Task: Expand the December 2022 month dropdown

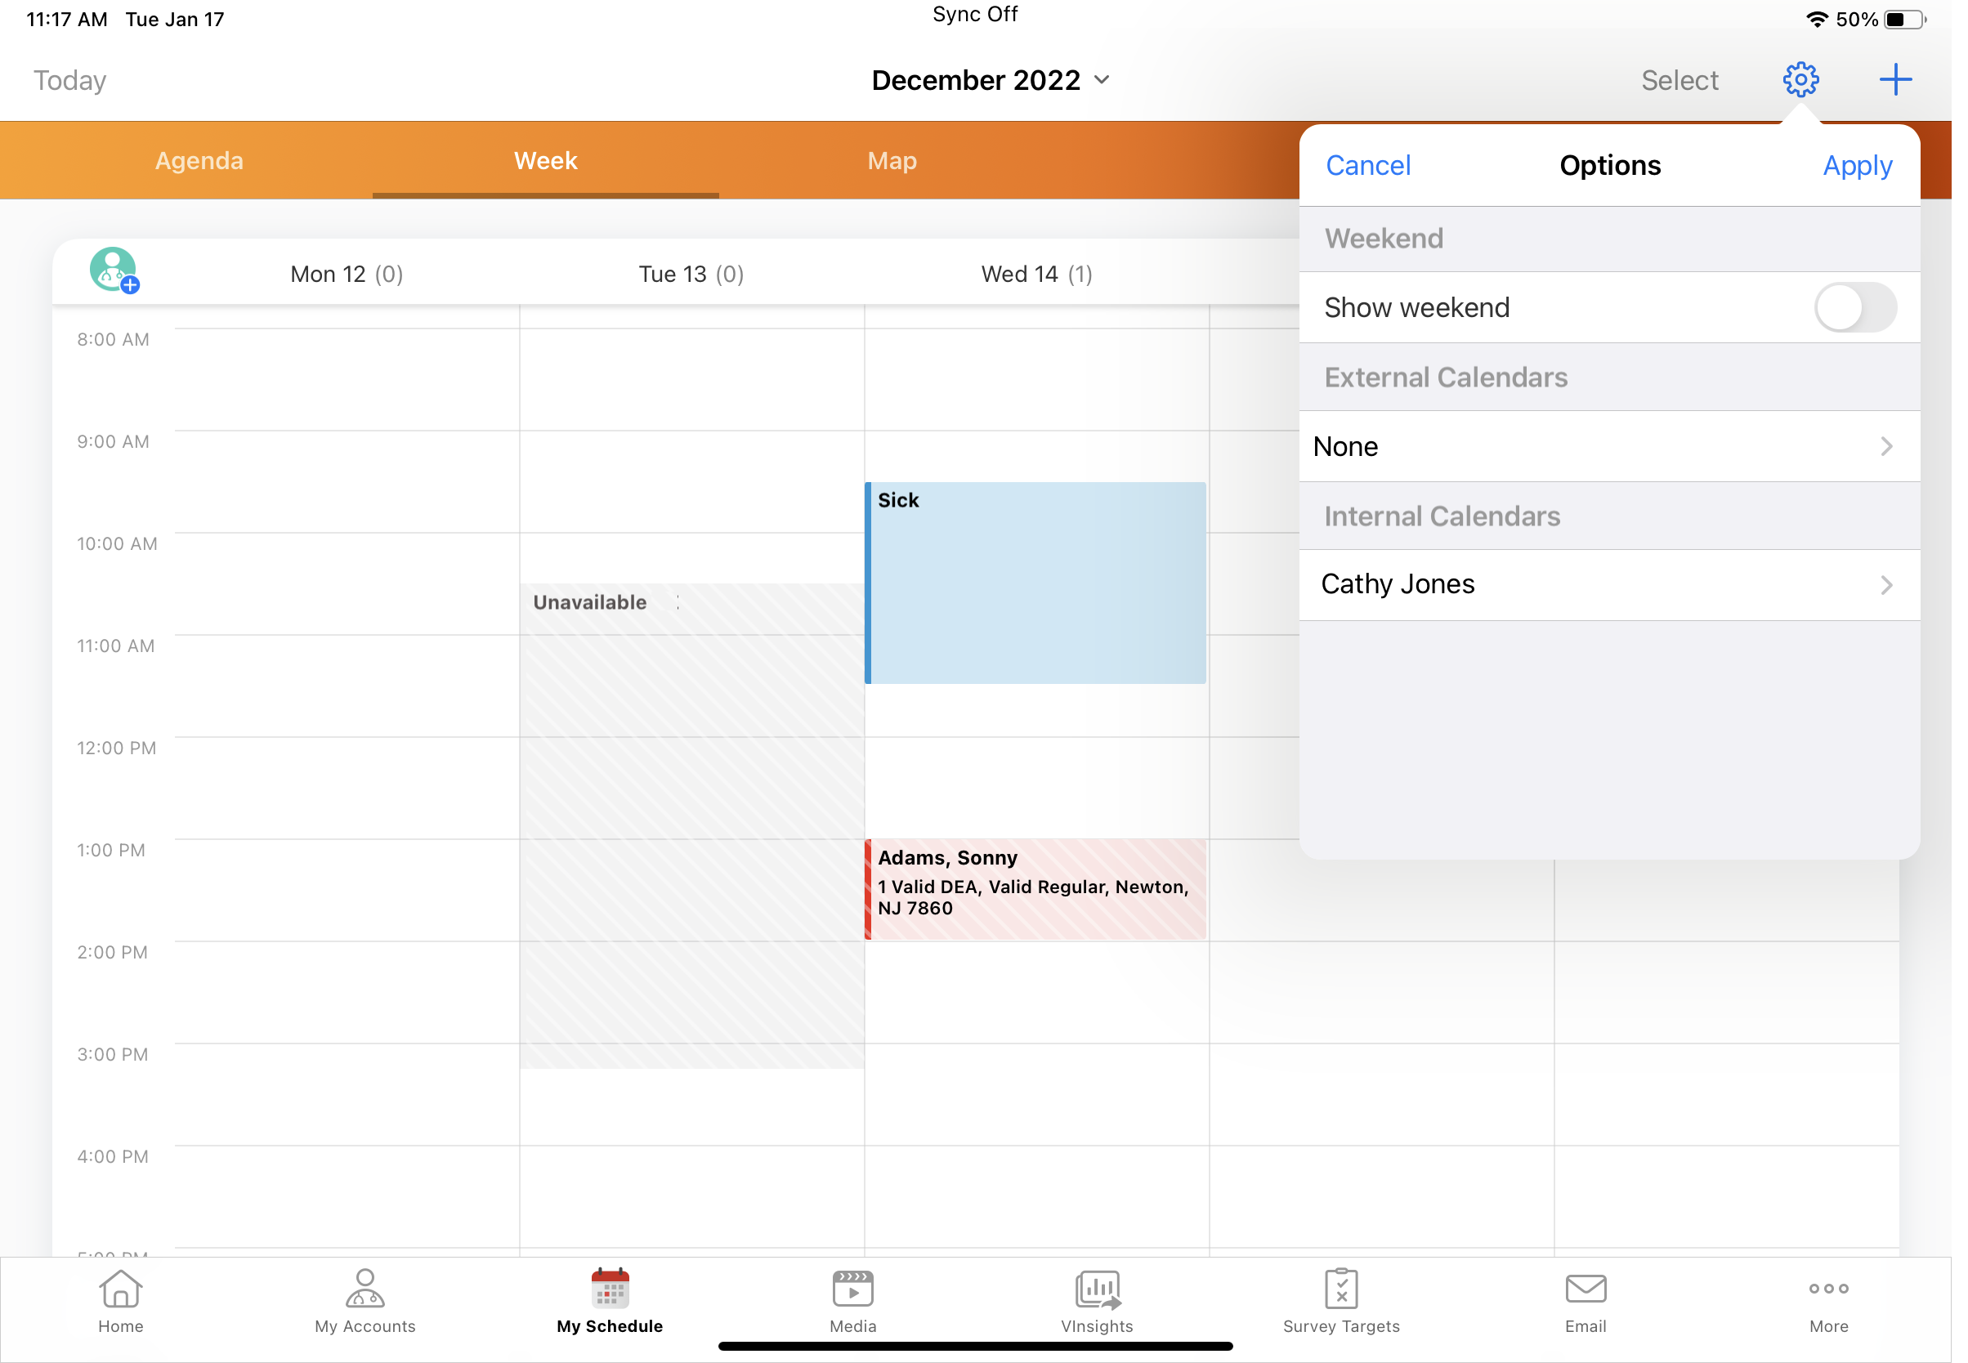Action: click(991, 80)
